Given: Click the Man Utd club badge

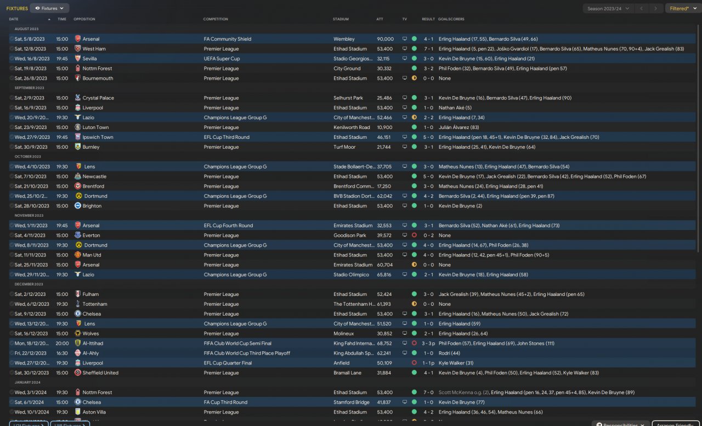Looking at the screenshot, I should 77,255.
